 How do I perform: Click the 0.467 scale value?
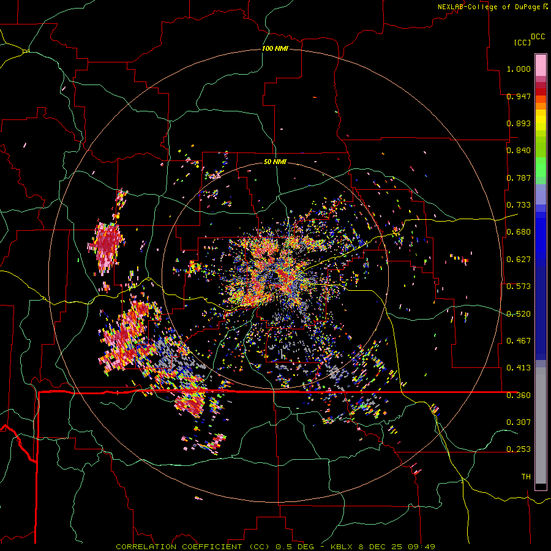519,341
